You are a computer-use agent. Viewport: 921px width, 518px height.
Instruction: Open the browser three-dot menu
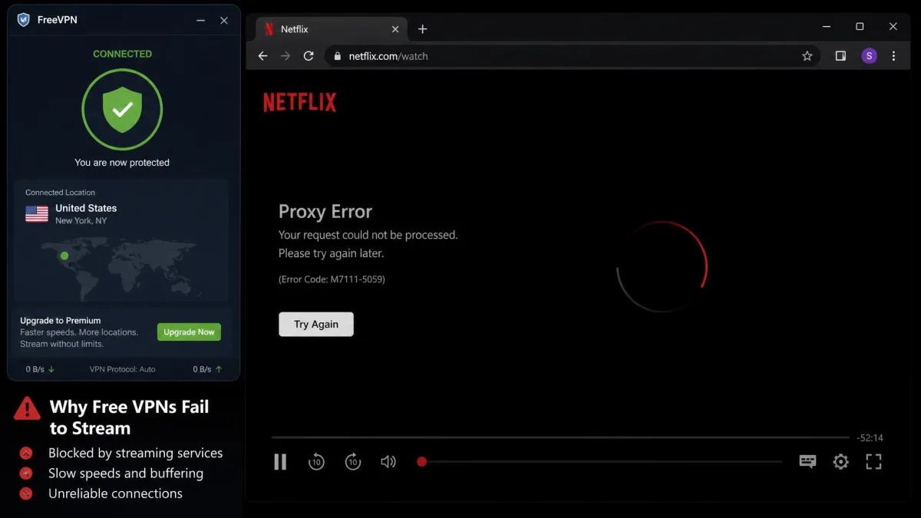(893, 56)
